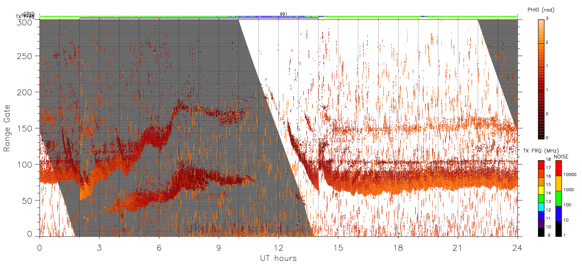The image size is (582, 268).
Task: Click the green NOISE legend swatch
Action: pos(559,199)
